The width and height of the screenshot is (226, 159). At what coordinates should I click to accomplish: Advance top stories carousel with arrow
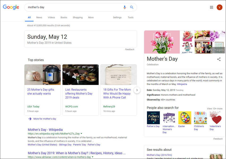137,90
